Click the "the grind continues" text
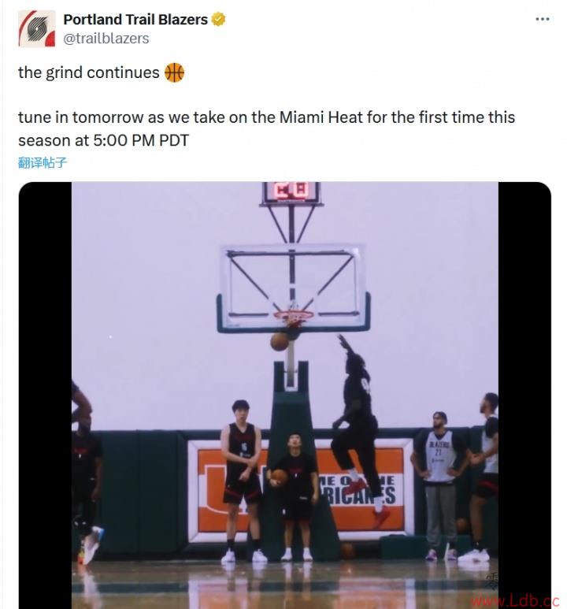The height and width of the screenshot is (609, 567). (x=88, y=72)
